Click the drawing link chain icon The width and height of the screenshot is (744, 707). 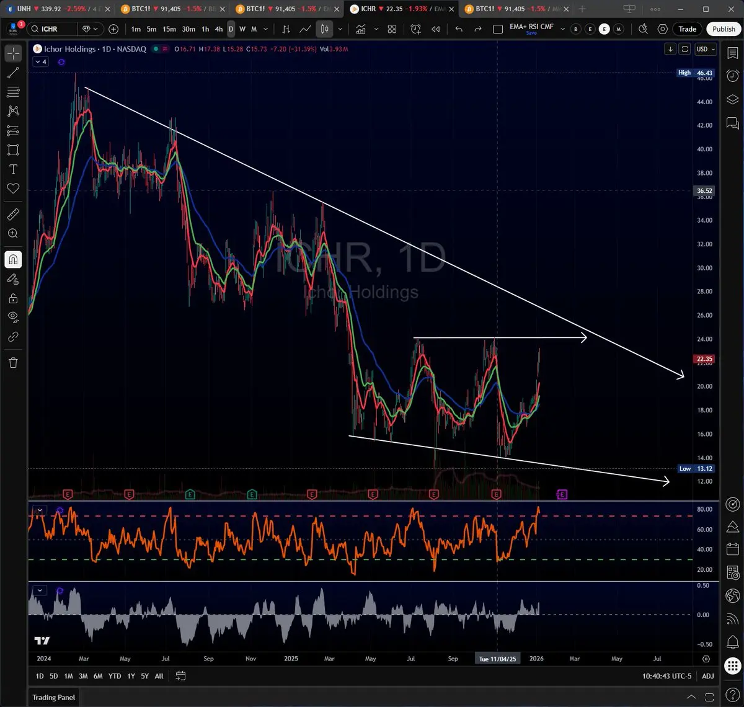[13, 337]
